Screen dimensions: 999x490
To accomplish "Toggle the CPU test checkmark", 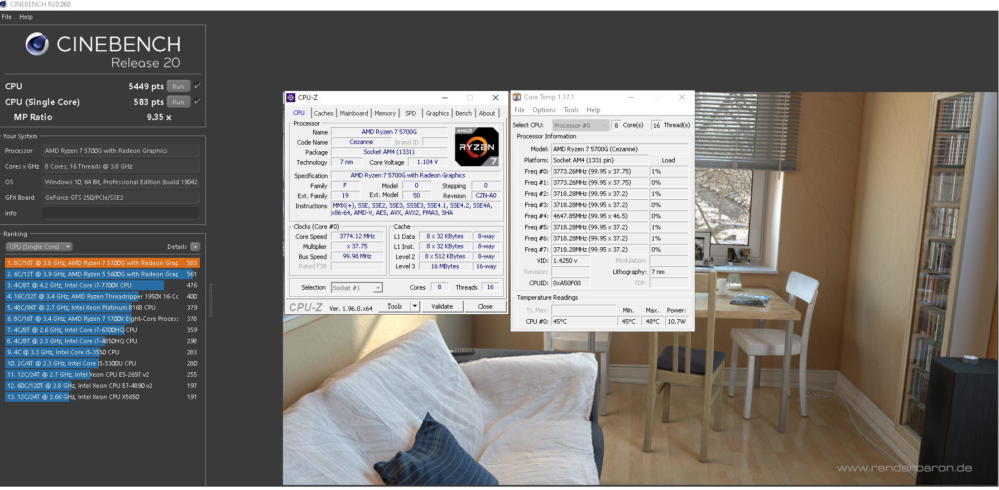I will coord(197,86).
